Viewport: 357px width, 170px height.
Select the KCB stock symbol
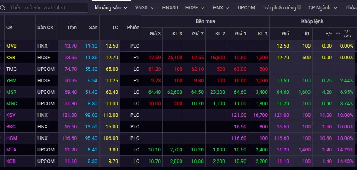(x=11, y=161)
